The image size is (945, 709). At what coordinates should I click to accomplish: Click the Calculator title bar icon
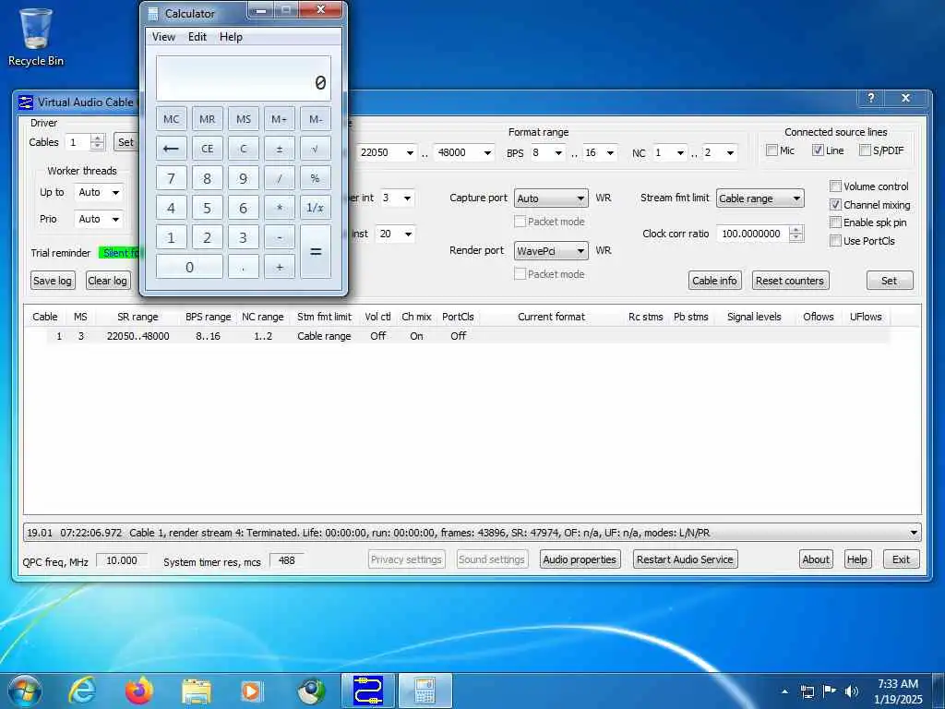click(x=153, y=13)
